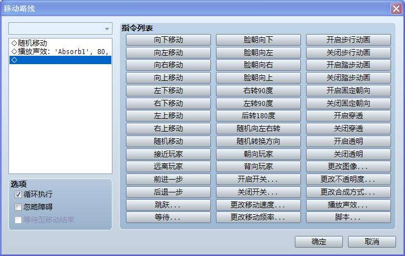Image resolution: width=405 pixels, height=256 pixels.
Task: Add the 接近玩家 command
Action: pyautogui.click(x=168, y=154)
